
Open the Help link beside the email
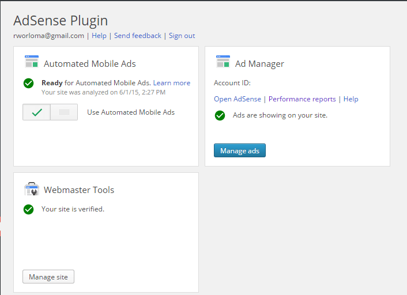99,36
